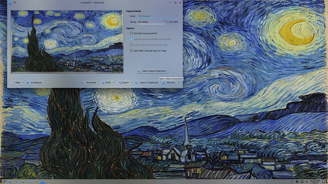Click the Spectacle taskbar entry
The image size is (328, 184).
43,182
